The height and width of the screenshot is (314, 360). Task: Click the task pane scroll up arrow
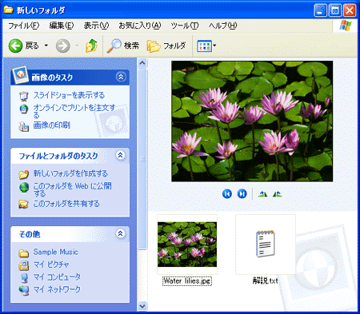[x=142, y=63]
